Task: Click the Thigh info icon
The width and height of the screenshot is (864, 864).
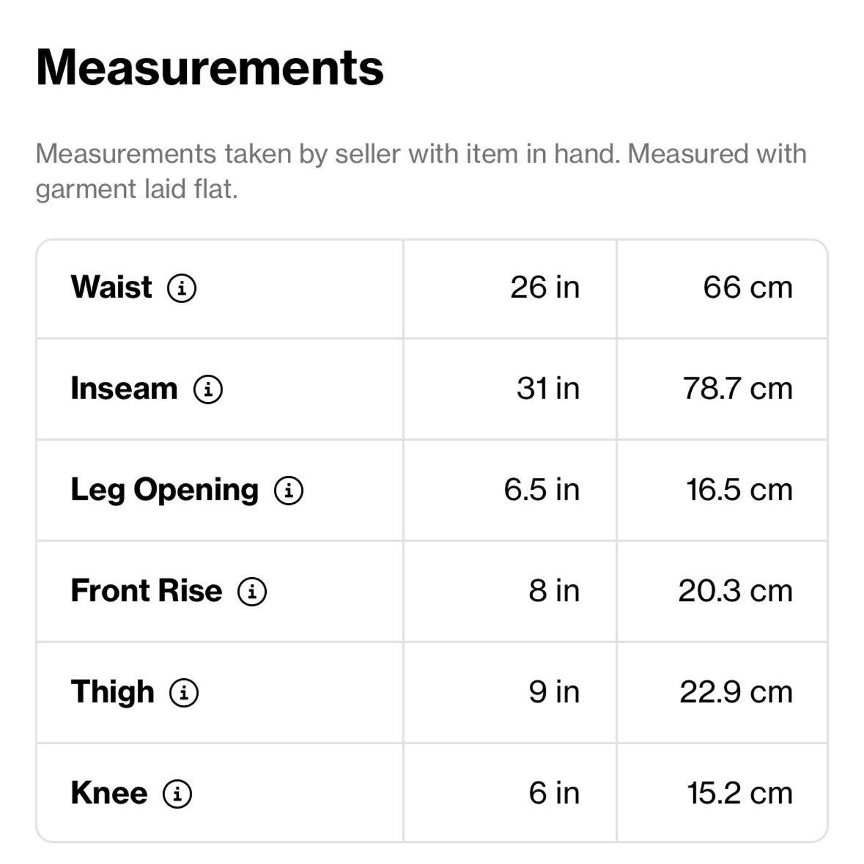Action: coord(184,693)
